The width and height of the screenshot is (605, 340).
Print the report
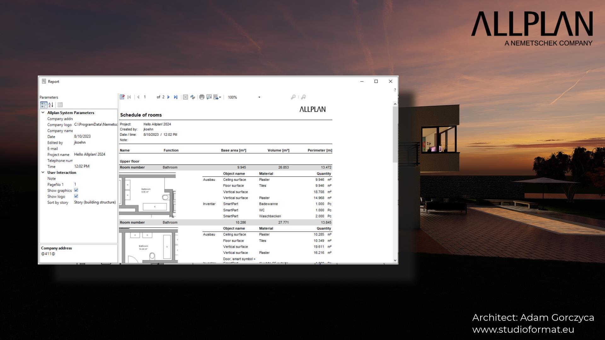point(202,97)
